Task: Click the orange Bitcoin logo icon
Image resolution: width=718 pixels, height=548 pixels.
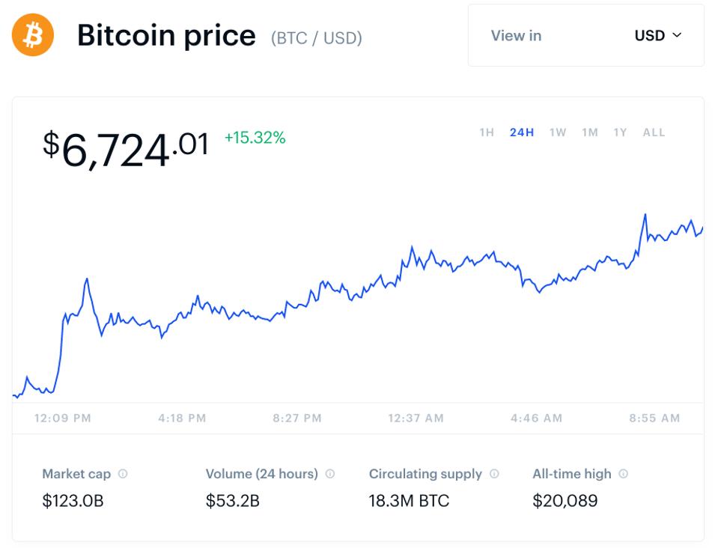Action: point(31,34)
